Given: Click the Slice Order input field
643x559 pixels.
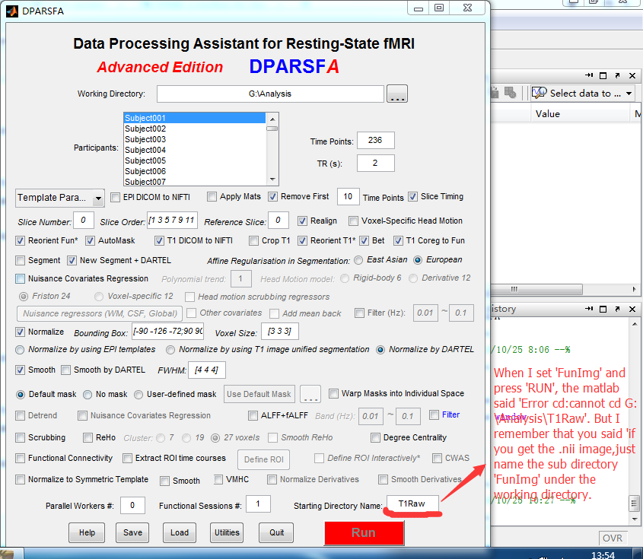Looking at the screenshot, I should tap(172, 220).
